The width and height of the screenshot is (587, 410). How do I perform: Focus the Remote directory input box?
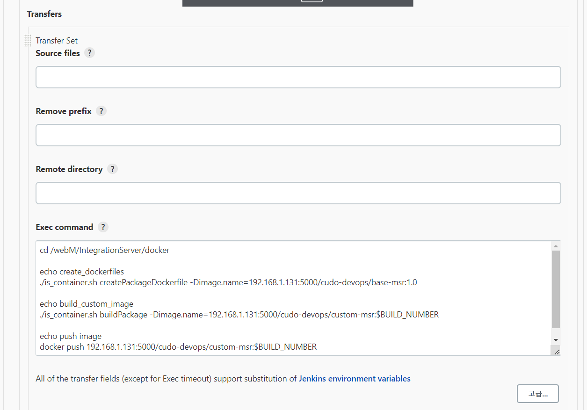(x=298, y=193)
